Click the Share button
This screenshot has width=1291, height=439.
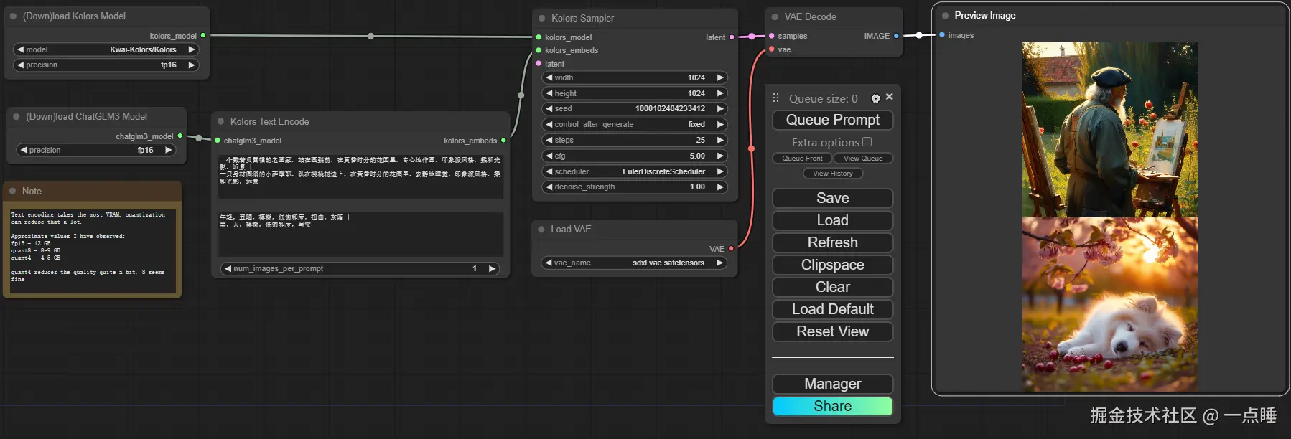(833, 406)
